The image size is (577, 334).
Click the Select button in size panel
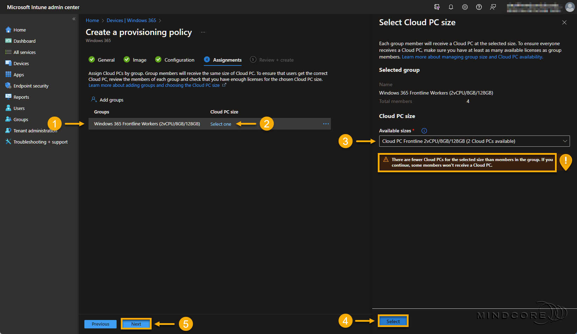pos(393,321)
